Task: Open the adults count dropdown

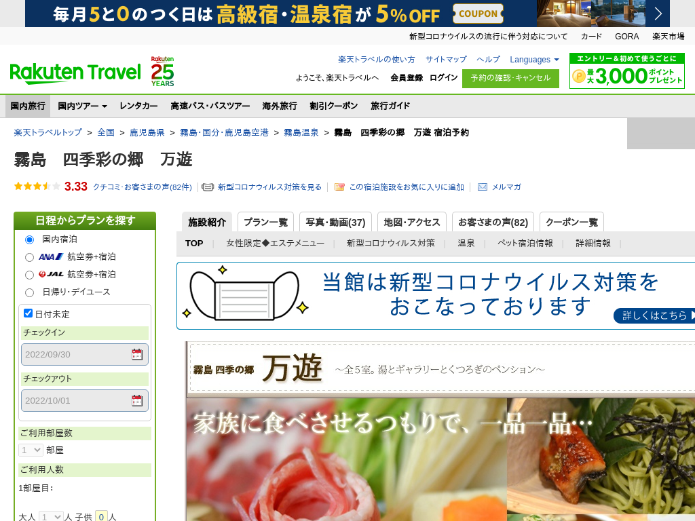Action: [50, 517]
